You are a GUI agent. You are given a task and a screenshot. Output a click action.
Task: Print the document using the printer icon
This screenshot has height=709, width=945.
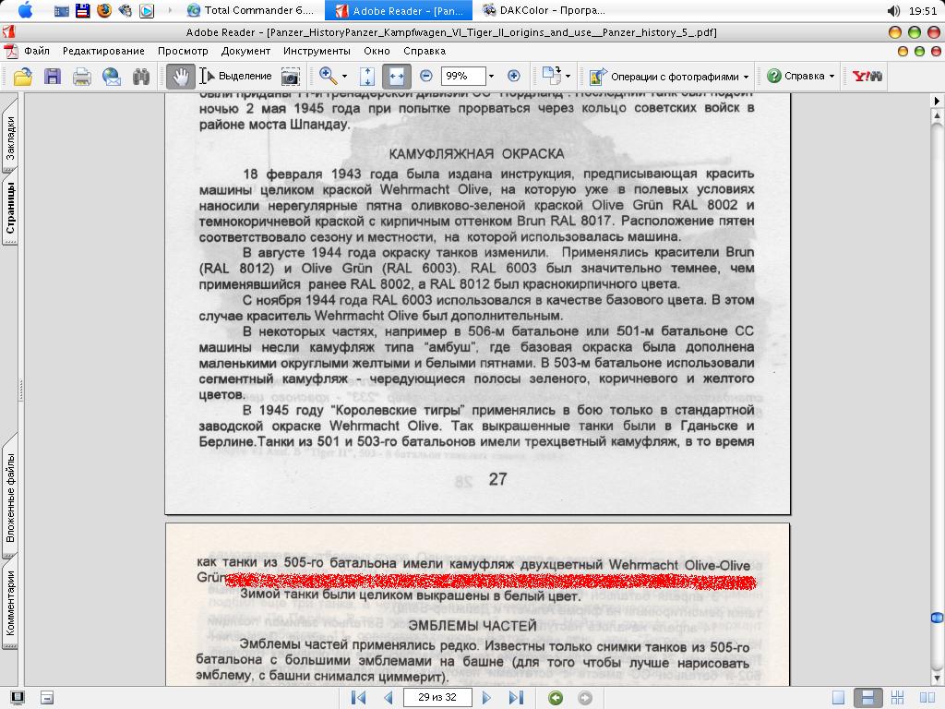pyautogui.click(x=82, y=76)
